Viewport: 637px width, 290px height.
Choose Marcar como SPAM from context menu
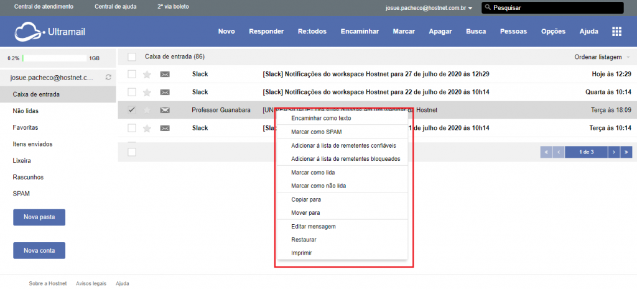point(316,132)
